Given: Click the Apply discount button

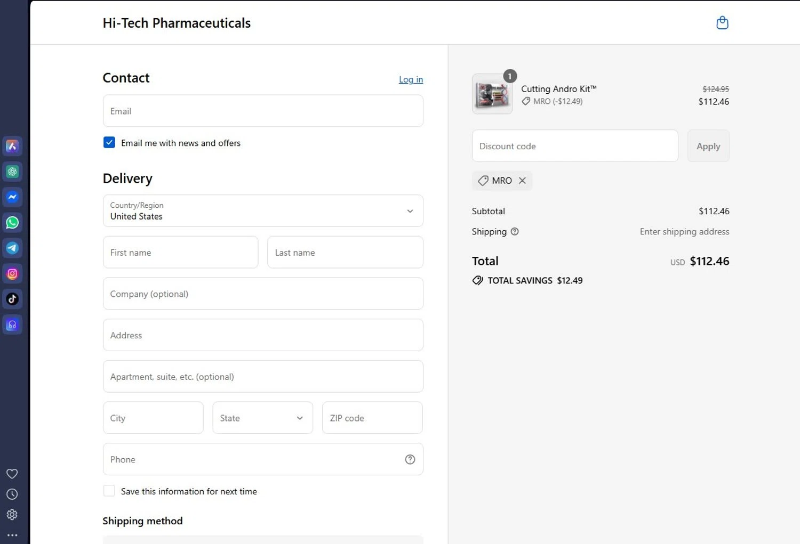Looking at the screenshot, I should tap(708, 146).
